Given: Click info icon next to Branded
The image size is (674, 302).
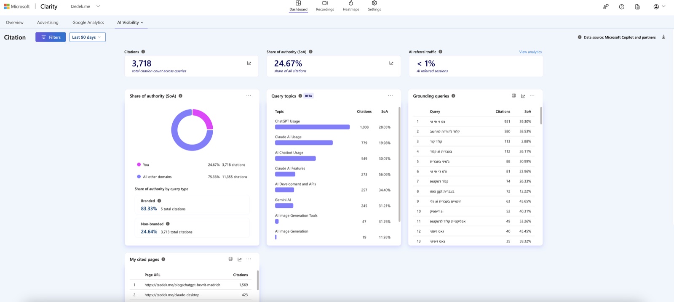Looking at the screenshot, I should [159, 201].
